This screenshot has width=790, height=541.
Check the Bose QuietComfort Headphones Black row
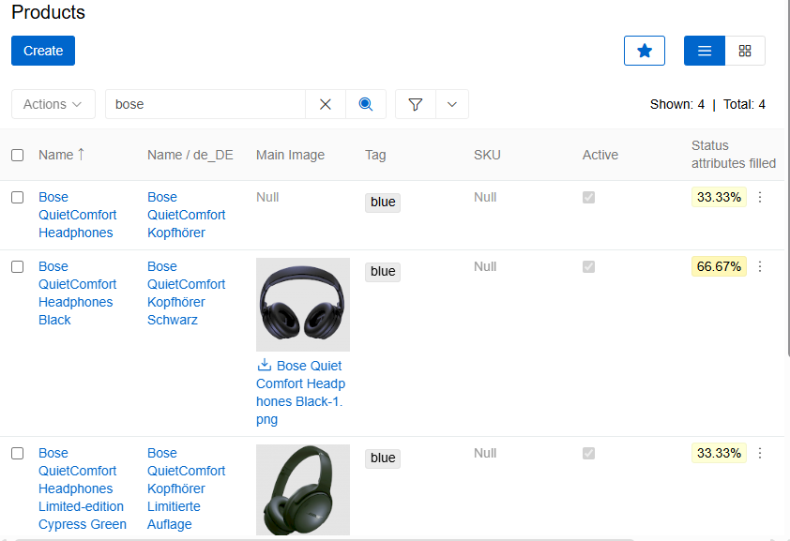17,266
